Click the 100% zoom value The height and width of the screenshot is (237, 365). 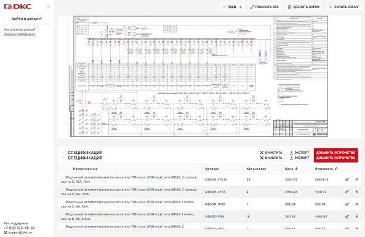[x=232, y=7]
